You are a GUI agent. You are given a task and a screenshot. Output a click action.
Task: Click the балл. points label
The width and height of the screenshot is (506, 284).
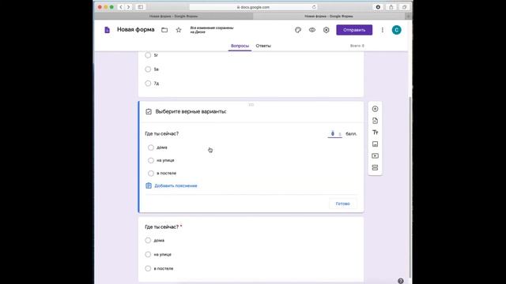pyautogui.click(x=351, y=133)
